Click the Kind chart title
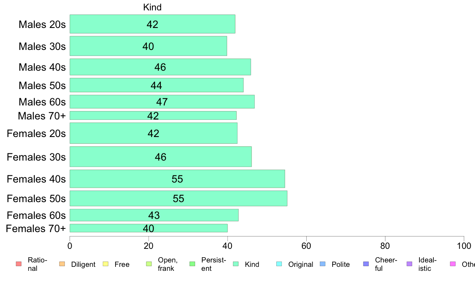This screenshot has height=294, width=475. [x=152, y=7]
